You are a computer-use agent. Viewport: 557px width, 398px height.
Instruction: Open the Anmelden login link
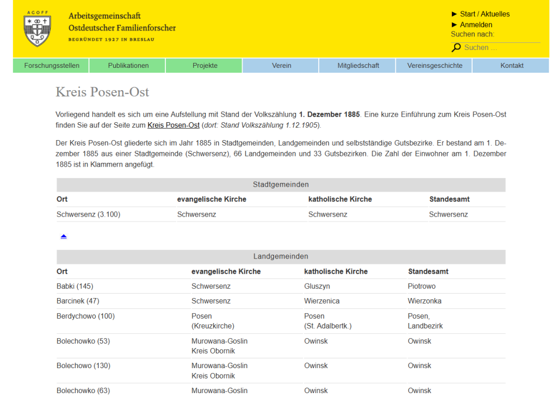tap(476, 25)
